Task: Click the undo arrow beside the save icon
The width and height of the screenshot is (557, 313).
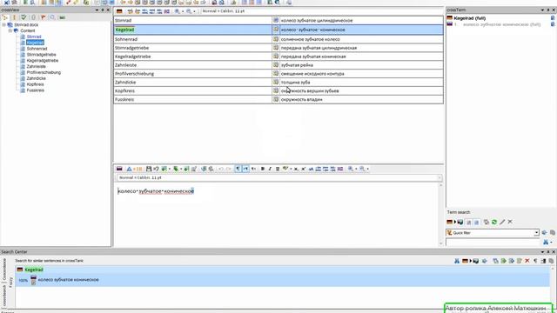Action: tap(156, 169)
